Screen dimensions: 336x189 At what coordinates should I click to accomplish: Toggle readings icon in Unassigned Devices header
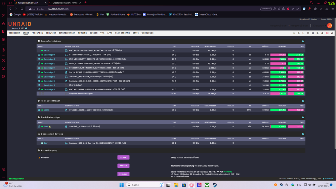303,134
